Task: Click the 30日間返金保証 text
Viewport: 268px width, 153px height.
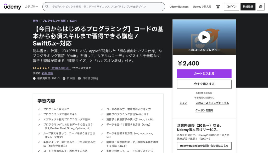Action: (x=204, y=93)
